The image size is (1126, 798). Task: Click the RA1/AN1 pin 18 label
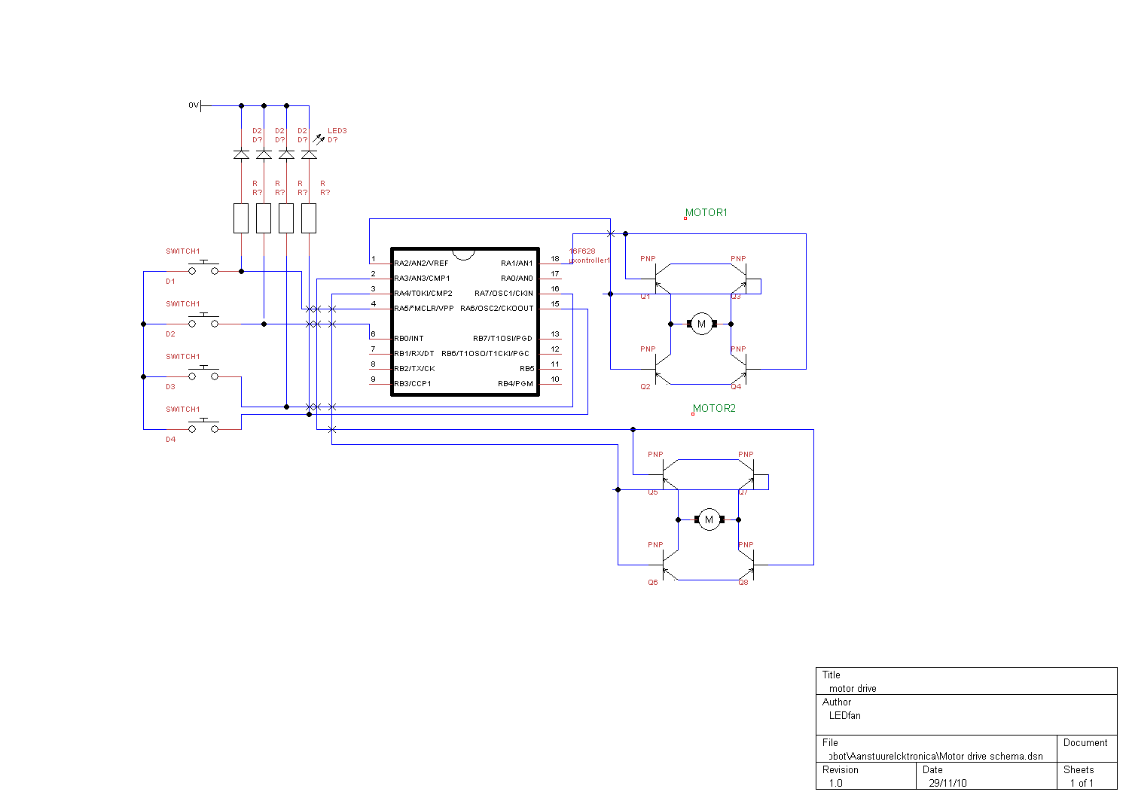[x=517, y=263]
